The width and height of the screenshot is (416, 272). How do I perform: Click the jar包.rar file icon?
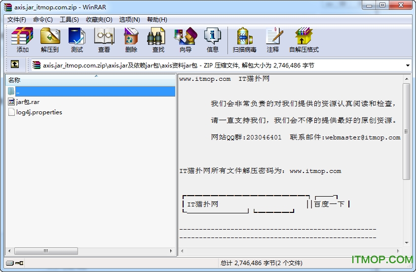pyautogui.click(x=11, y=102)
